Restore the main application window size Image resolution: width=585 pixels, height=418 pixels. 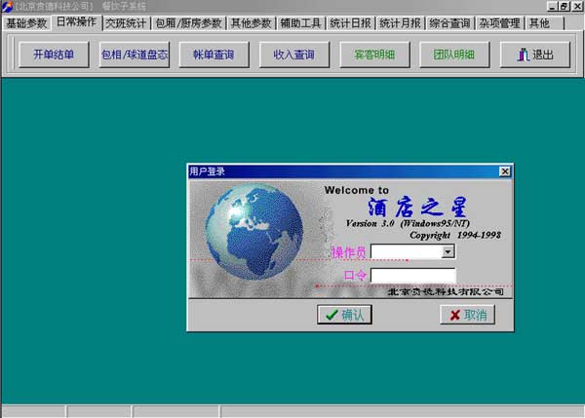tap(564, 6)
